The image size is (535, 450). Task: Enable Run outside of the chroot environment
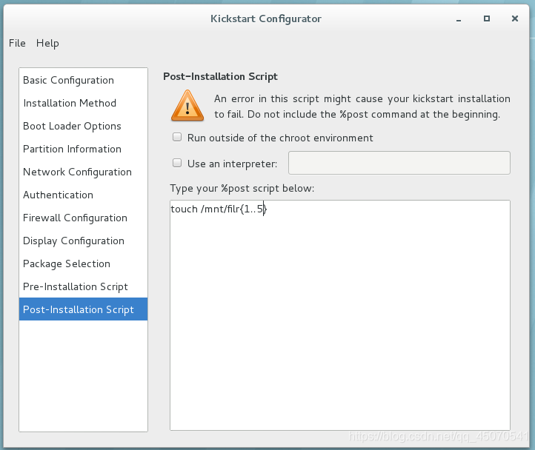(x=177, y=137)
